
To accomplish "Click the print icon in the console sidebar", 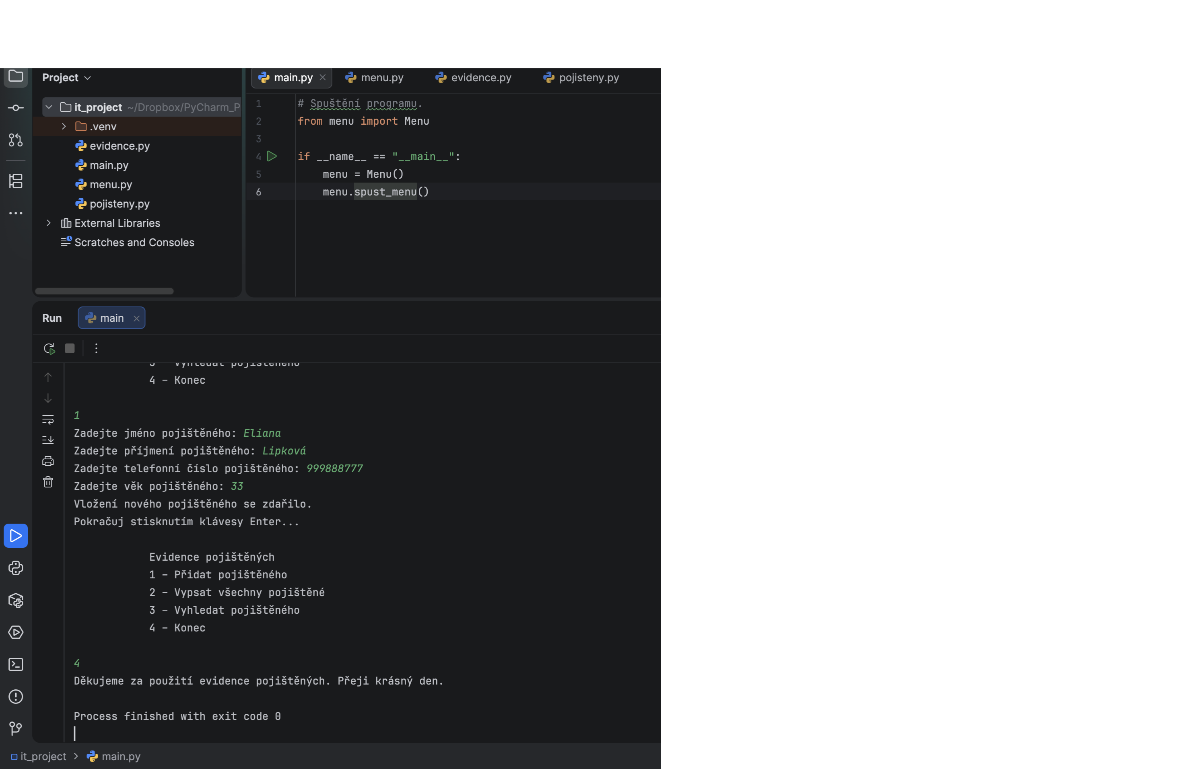I will pos(48,461).
